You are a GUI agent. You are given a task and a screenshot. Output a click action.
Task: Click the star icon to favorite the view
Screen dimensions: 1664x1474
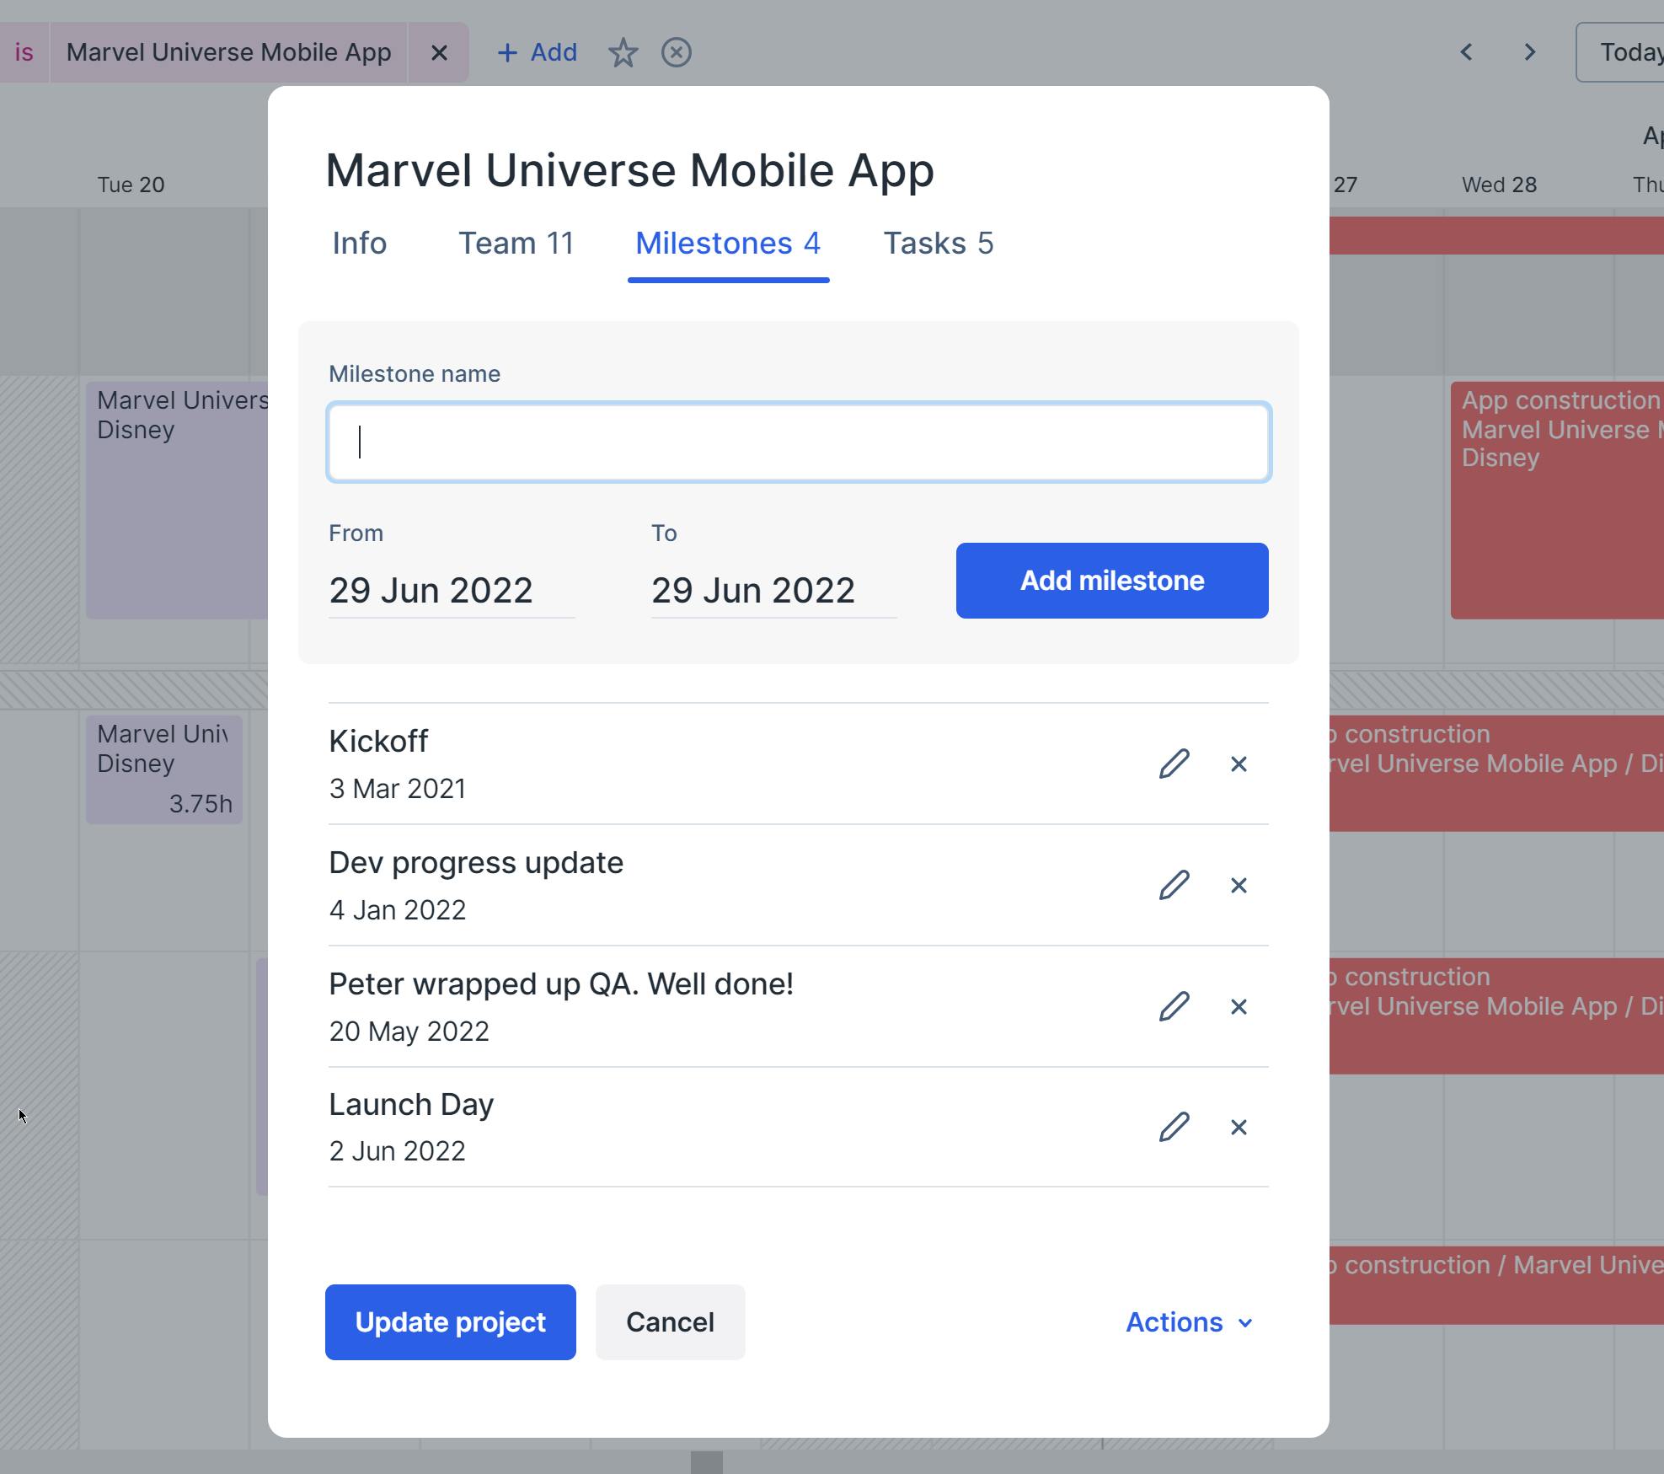click(x=623, y=52)
